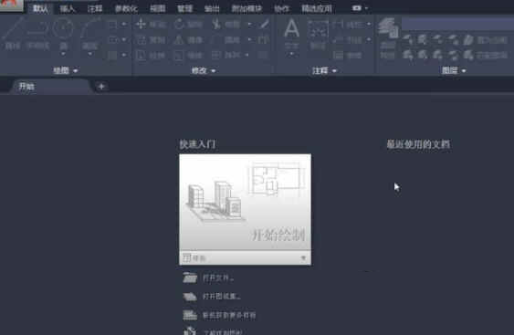Viewport: 514px width, 335px height.
Task: Click the last partially visible quick start link
Action: pos(223,332)
